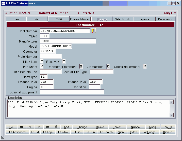Go to first record button
The width and height of the screenshot is (182, 141).
(22, 127)
